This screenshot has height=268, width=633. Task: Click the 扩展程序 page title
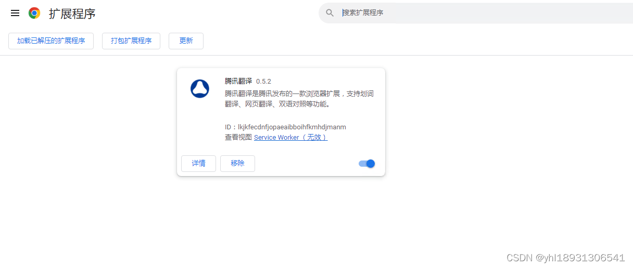pos(72,14)
